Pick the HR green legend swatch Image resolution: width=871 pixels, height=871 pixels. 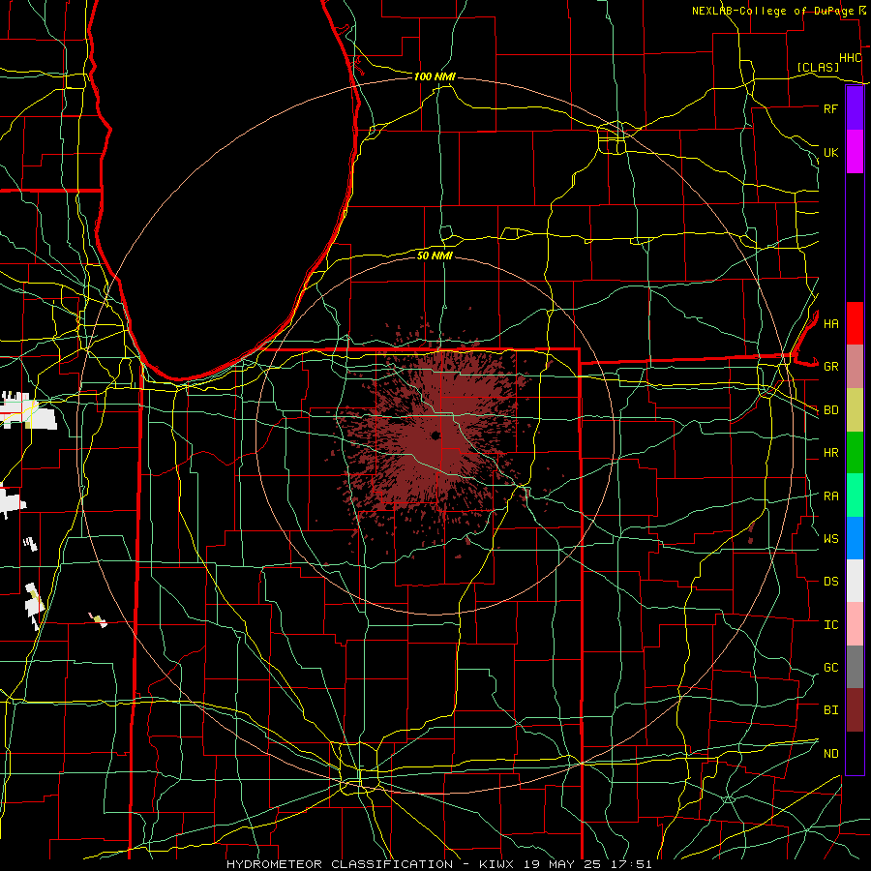click(855, 453)
